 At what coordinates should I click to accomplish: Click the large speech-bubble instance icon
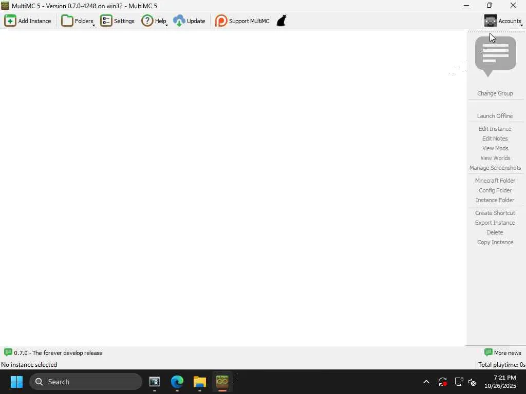point(496,56)
